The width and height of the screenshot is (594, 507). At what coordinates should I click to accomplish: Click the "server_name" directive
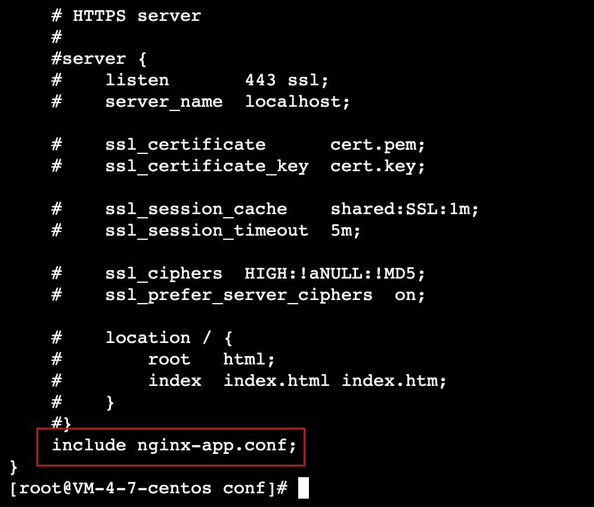click(x=163, y=101)
